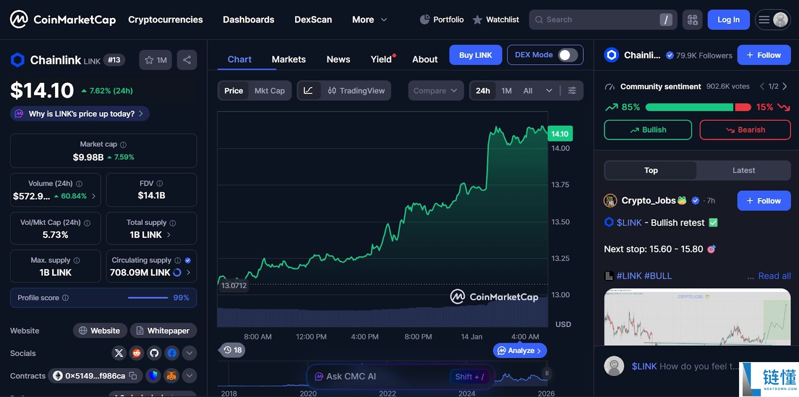The height and width of the screenshot is (397, 799).
Task: Expand more contract addresses
Action: pos(189,376)
